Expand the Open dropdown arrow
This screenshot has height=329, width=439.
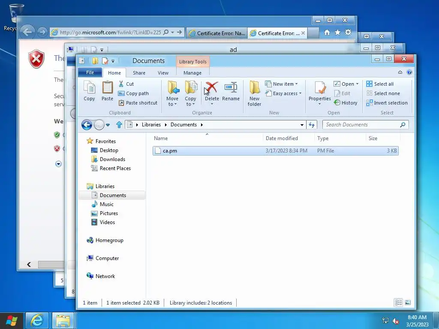coord(357,84)
